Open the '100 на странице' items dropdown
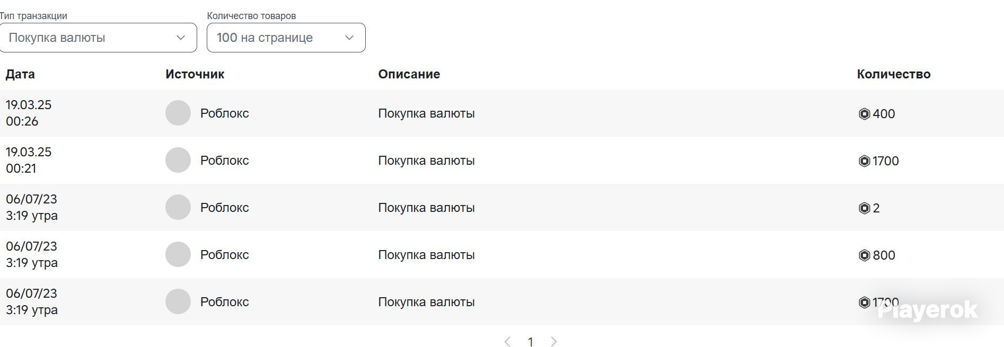 point(286,38)
